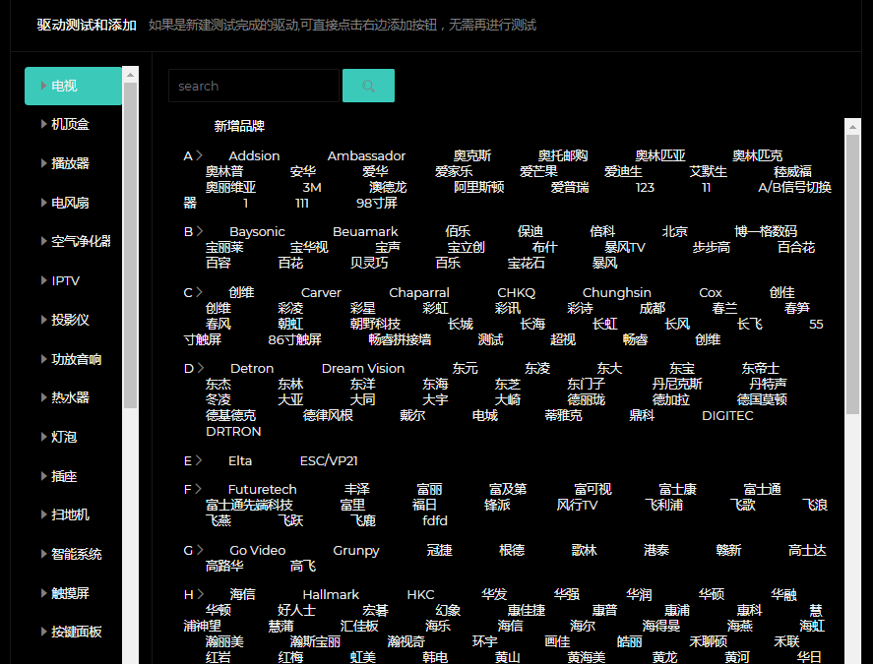The width and height of the screenshot is (873, 664).
Task: Expand the 投影仪 category arrow
Action: (x=44, y=320)
